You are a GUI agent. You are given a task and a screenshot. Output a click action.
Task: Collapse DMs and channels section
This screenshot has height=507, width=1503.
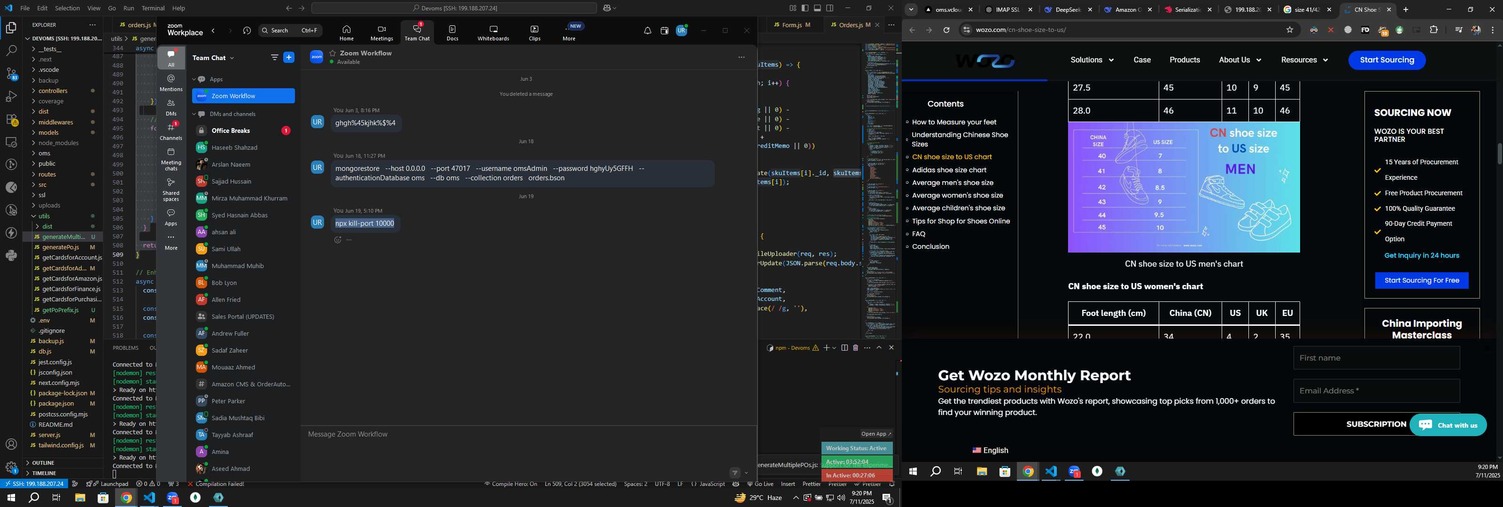(x=194, y=115)
